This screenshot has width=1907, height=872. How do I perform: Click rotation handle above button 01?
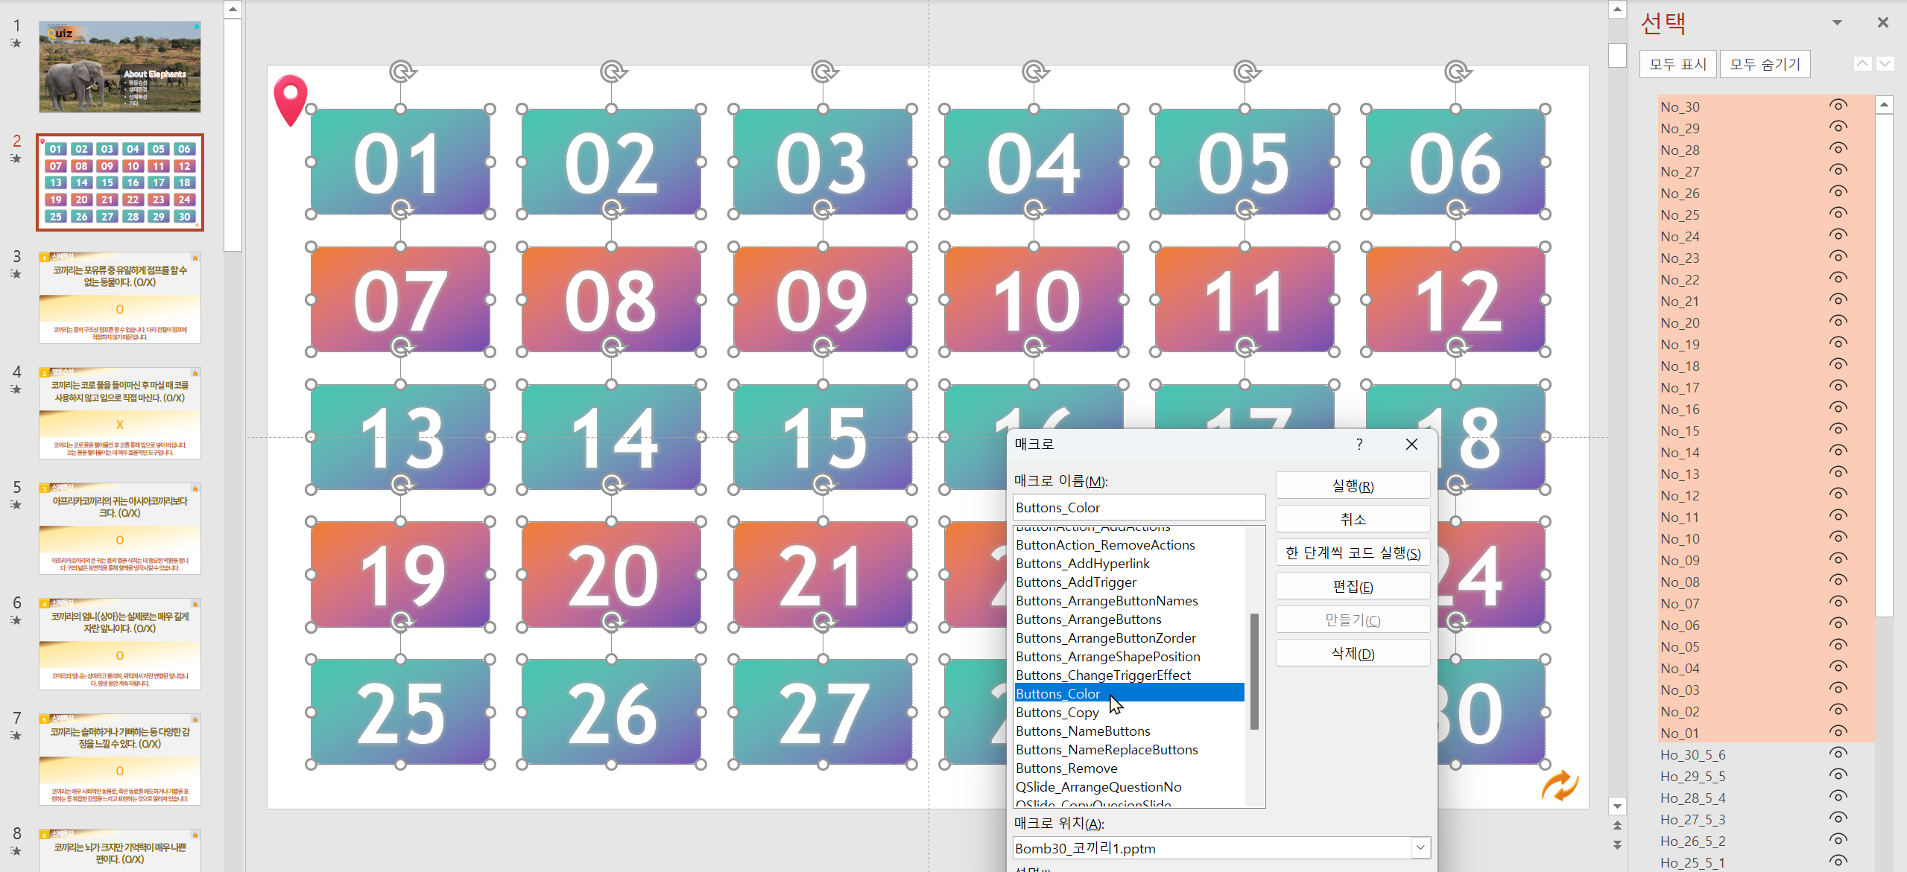point(402,72)
